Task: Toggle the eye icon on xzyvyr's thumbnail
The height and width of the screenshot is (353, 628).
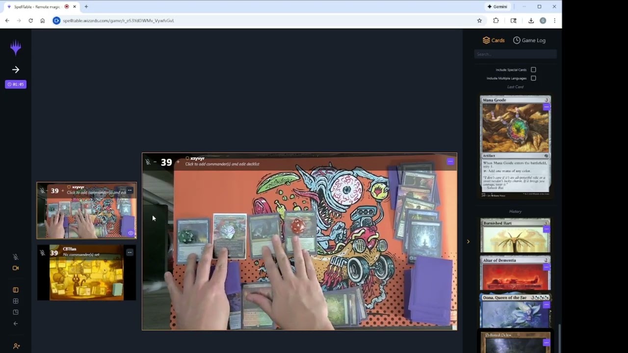Action: coord(131,233)
